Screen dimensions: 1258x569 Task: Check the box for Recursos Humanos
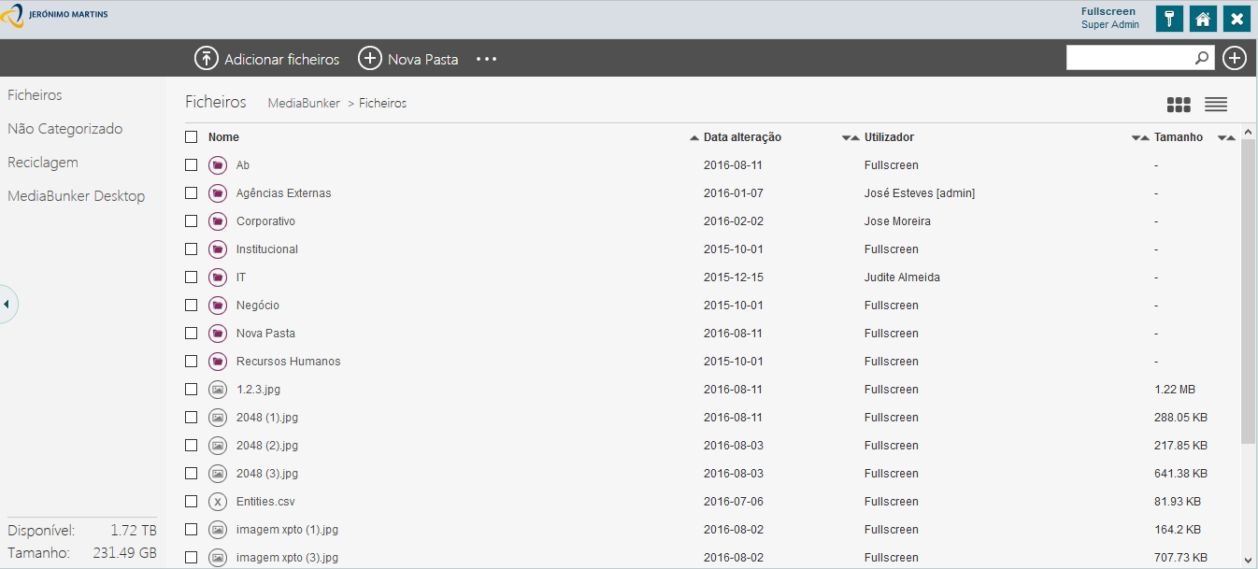point(192,362)
